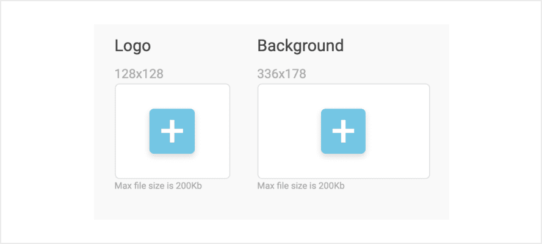Click the max file size note under Logo
The image size is (542, 244).
coord(158,185)
